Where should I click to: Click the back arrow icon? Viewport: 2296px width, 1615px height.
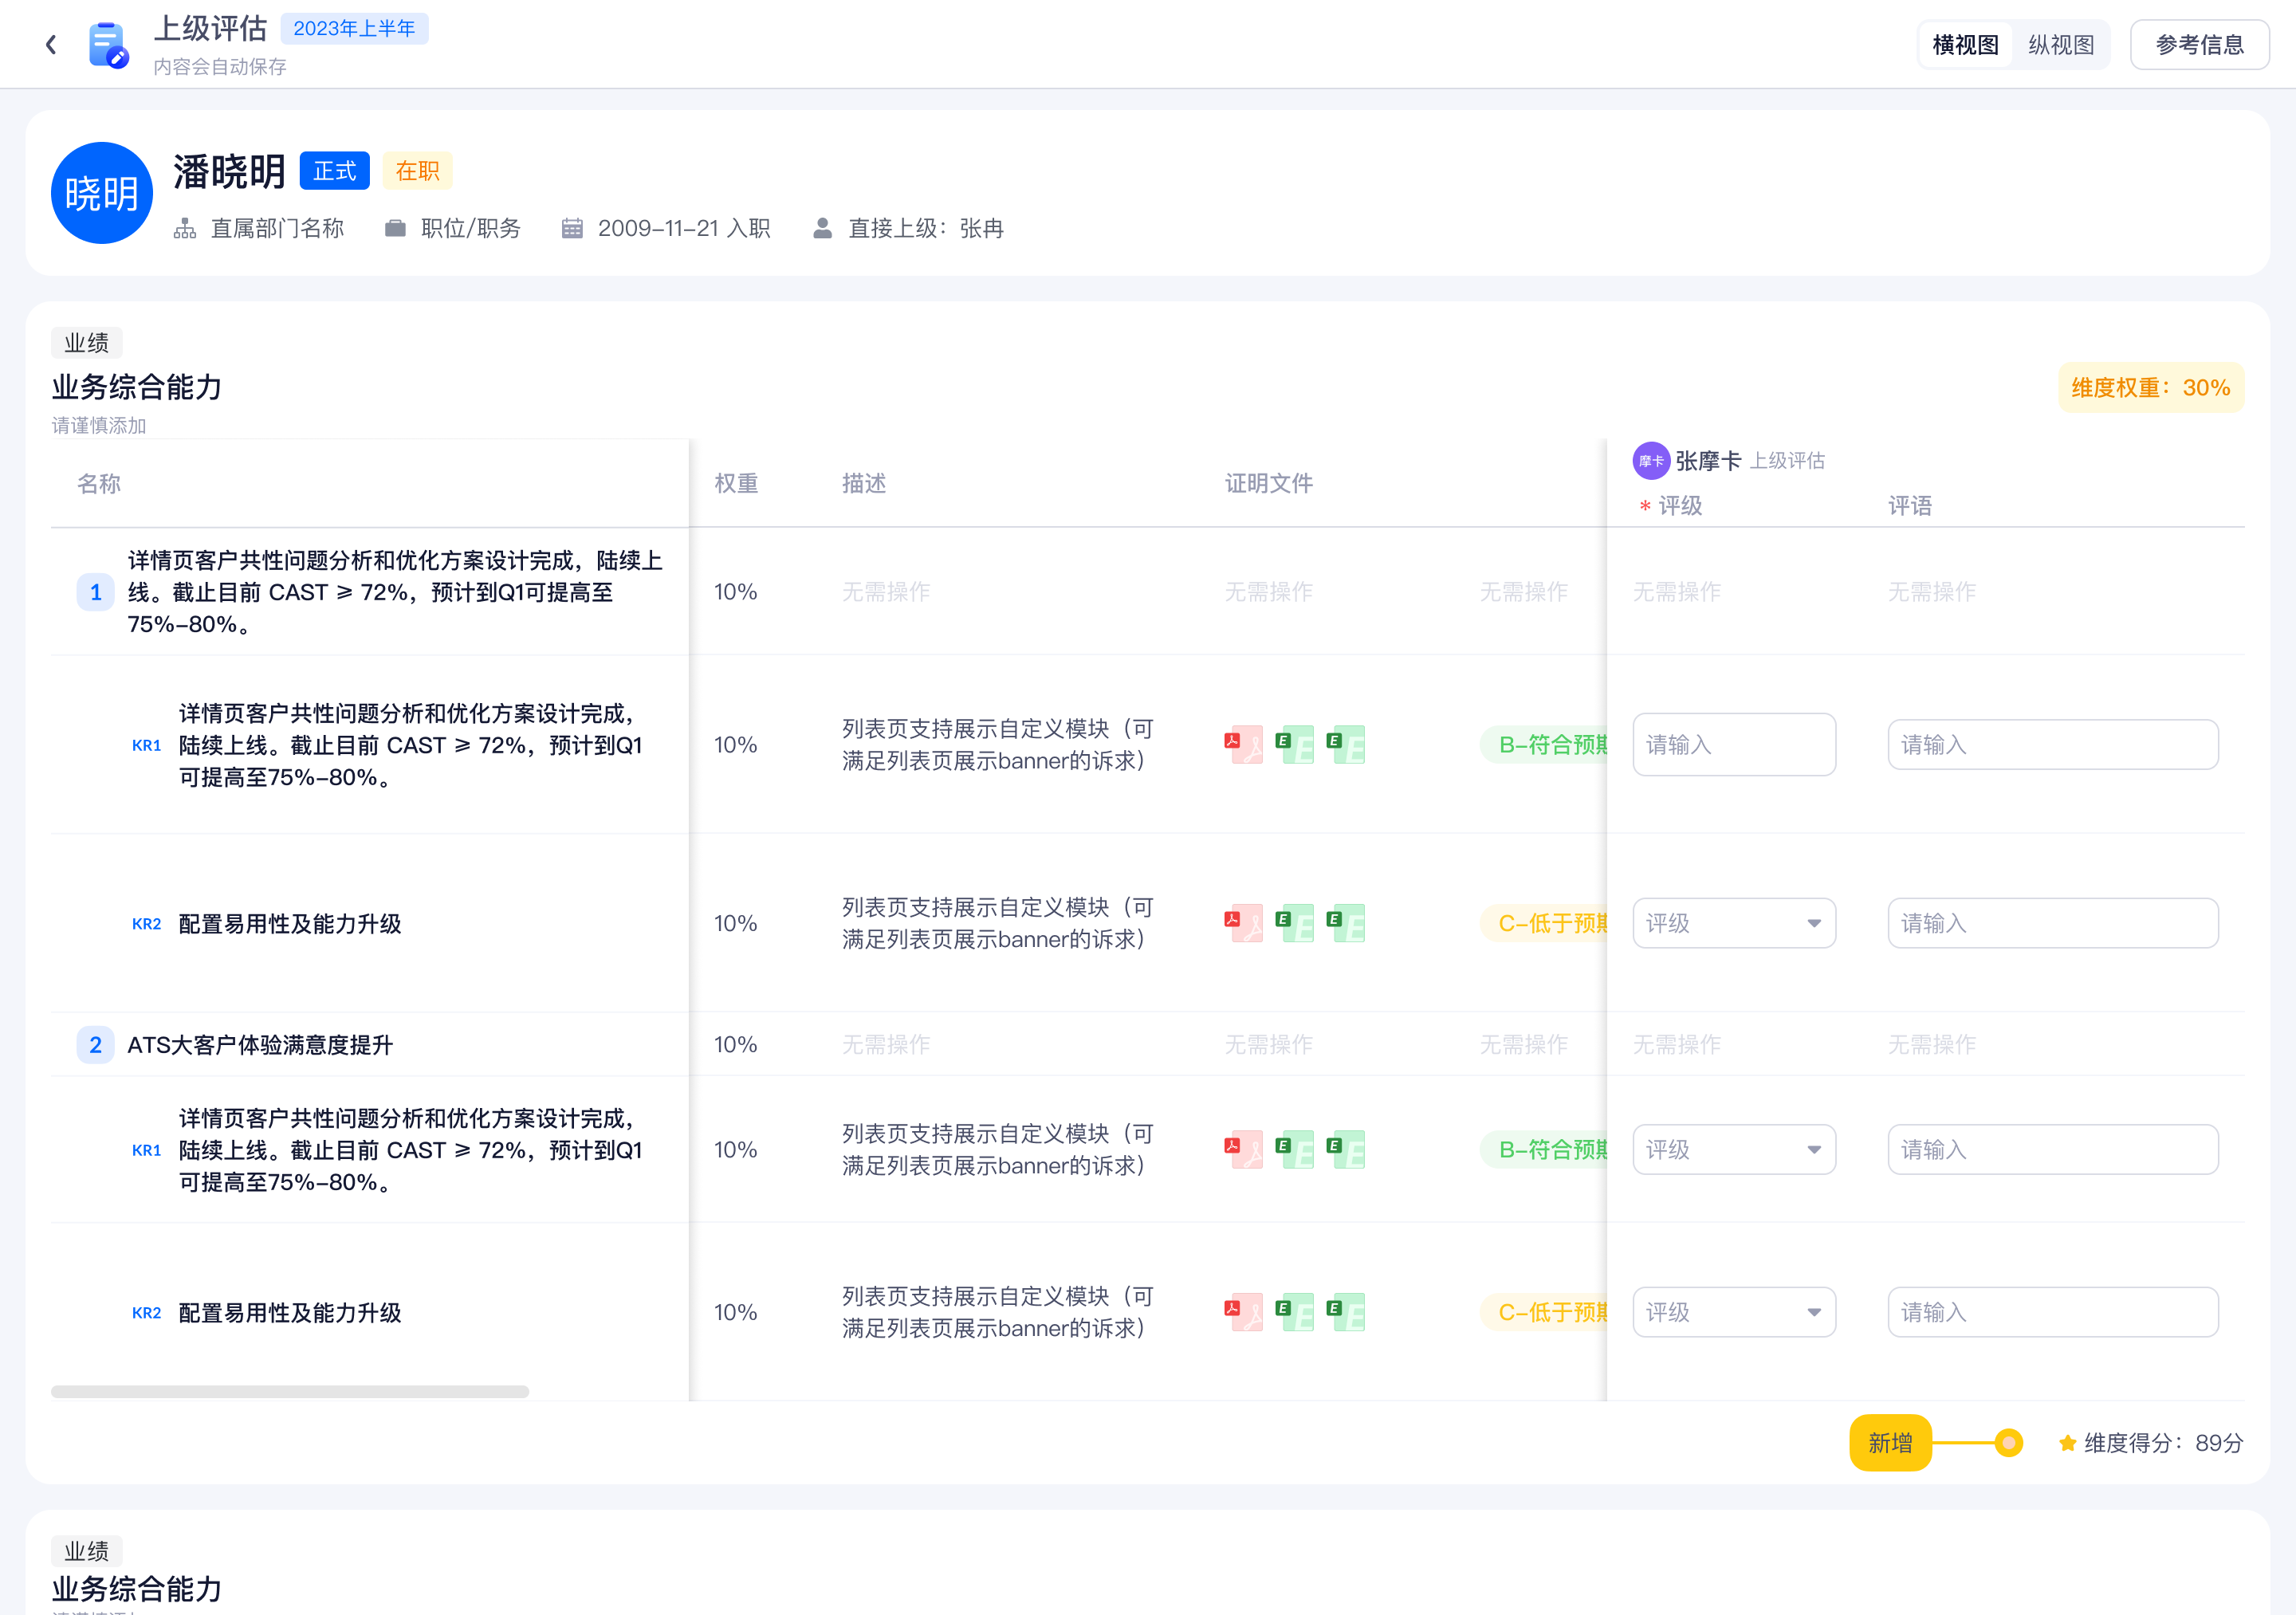click(x=51, y=44)
